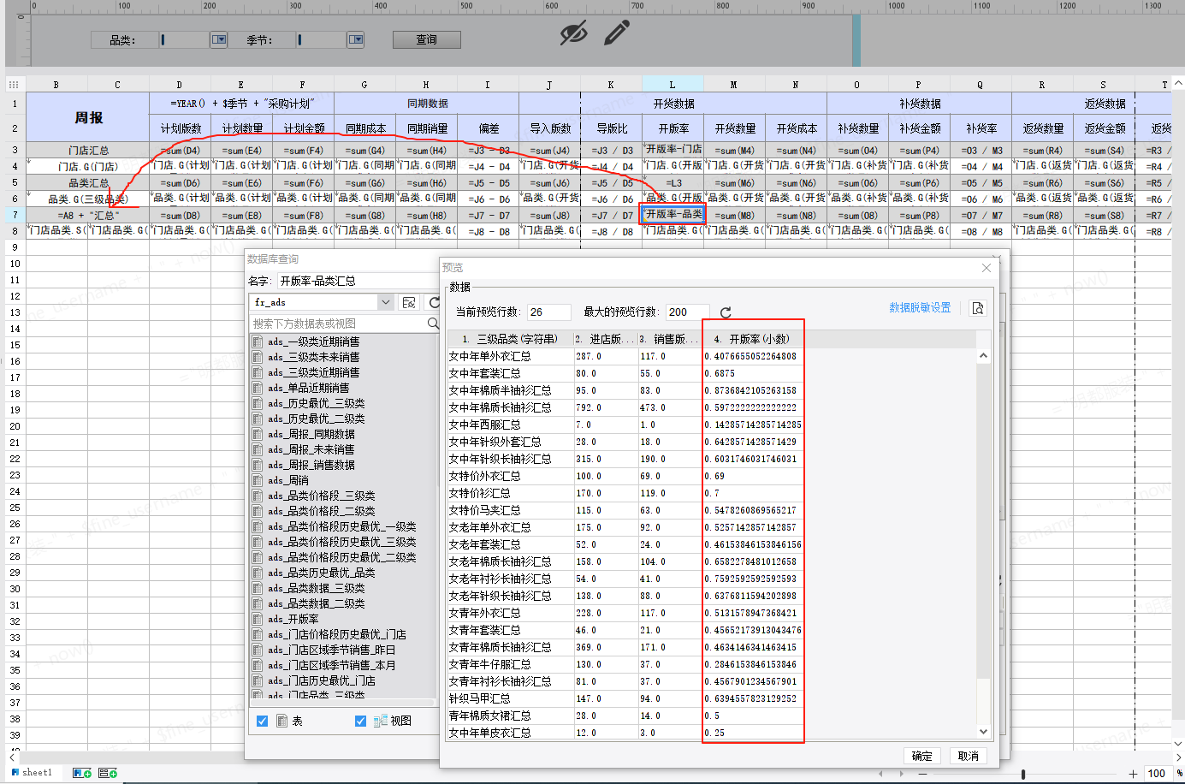The height and width of the screenshot is (784, 1185).
Task: Click the 最大的预览行数 input field
Action: [687, 312]
